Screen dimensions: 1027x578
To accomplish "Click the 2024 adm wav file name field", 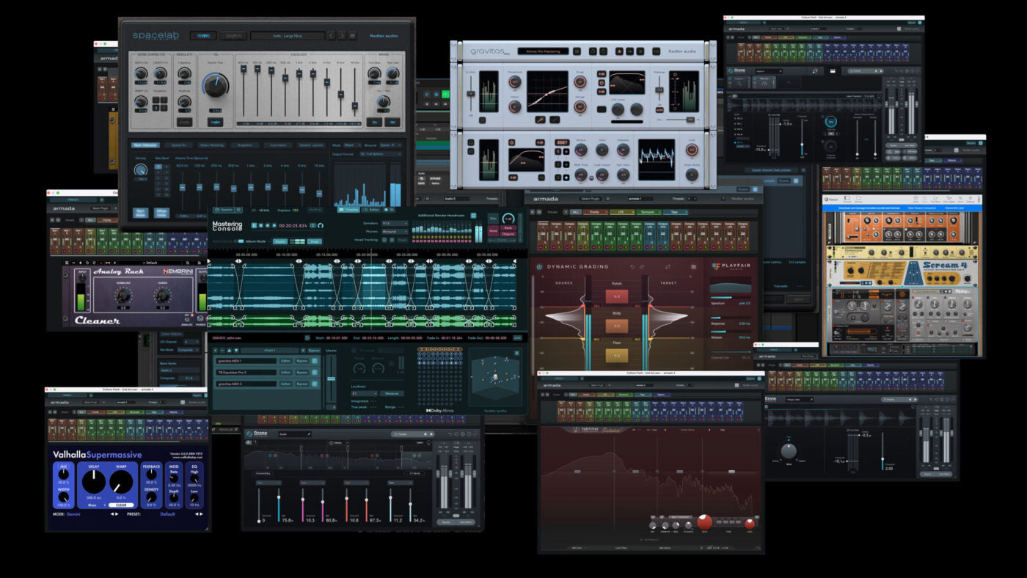I will (x=227, y=337).
